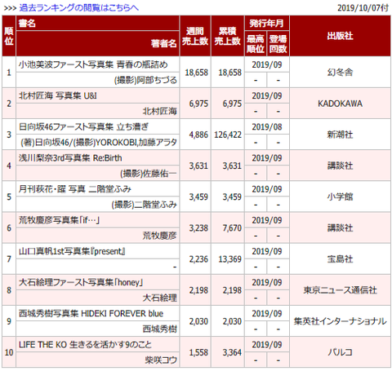Select title 浅川梨奈3rd写真集 Re:Birth
The width and height of the screenshot is (392, 371).
pos(70,158)
